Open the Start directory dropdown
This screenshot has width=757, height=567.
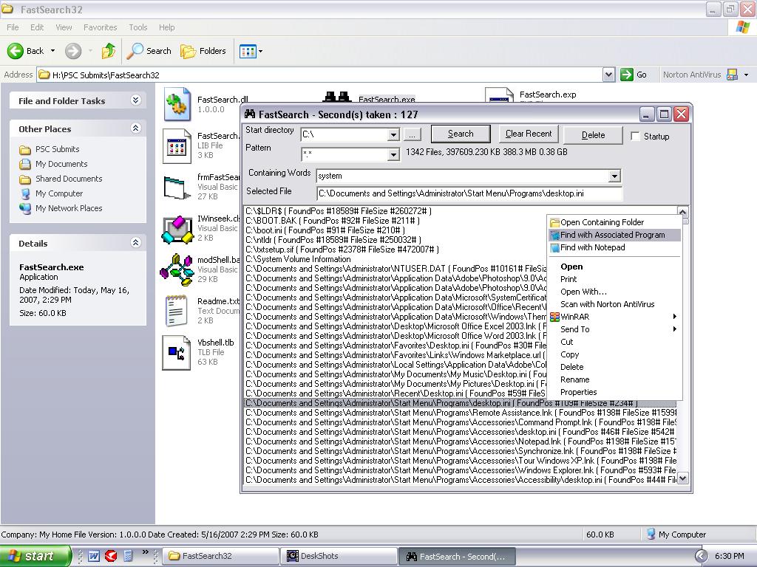coord(393,135)
